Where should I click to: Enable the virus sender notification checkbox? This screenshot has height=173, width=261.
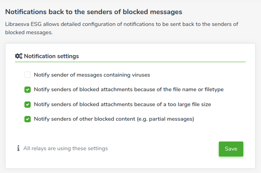28,75
